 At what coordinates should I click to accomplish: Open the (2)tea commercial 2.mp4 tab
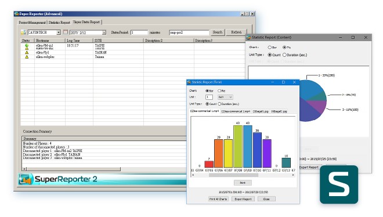point(236,111)
